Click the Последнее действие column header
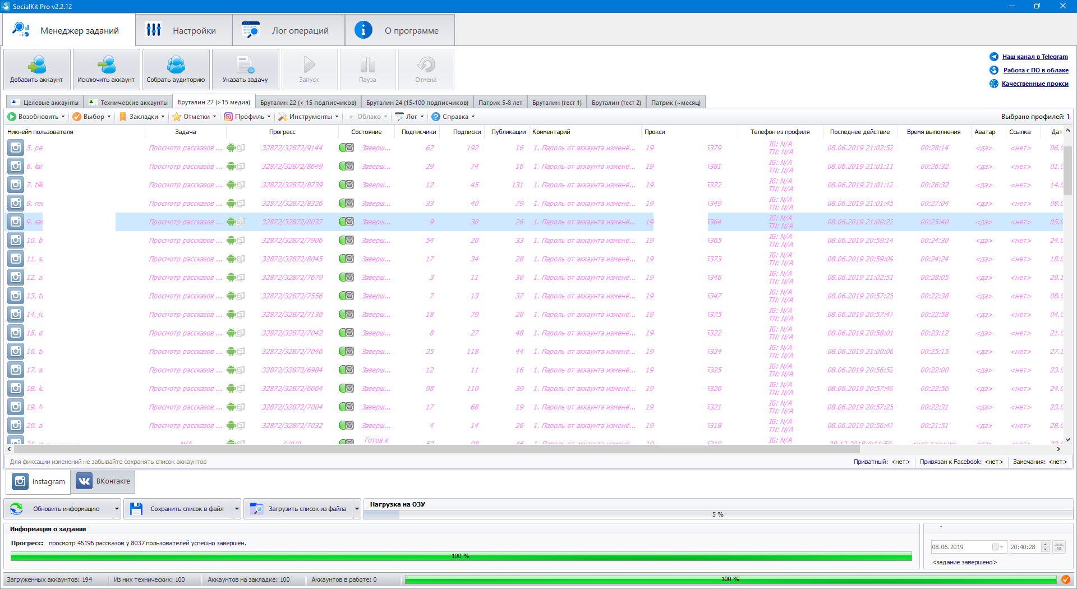Image resolution: width=1077 pixels, height=589 pixels. (859, 132)
